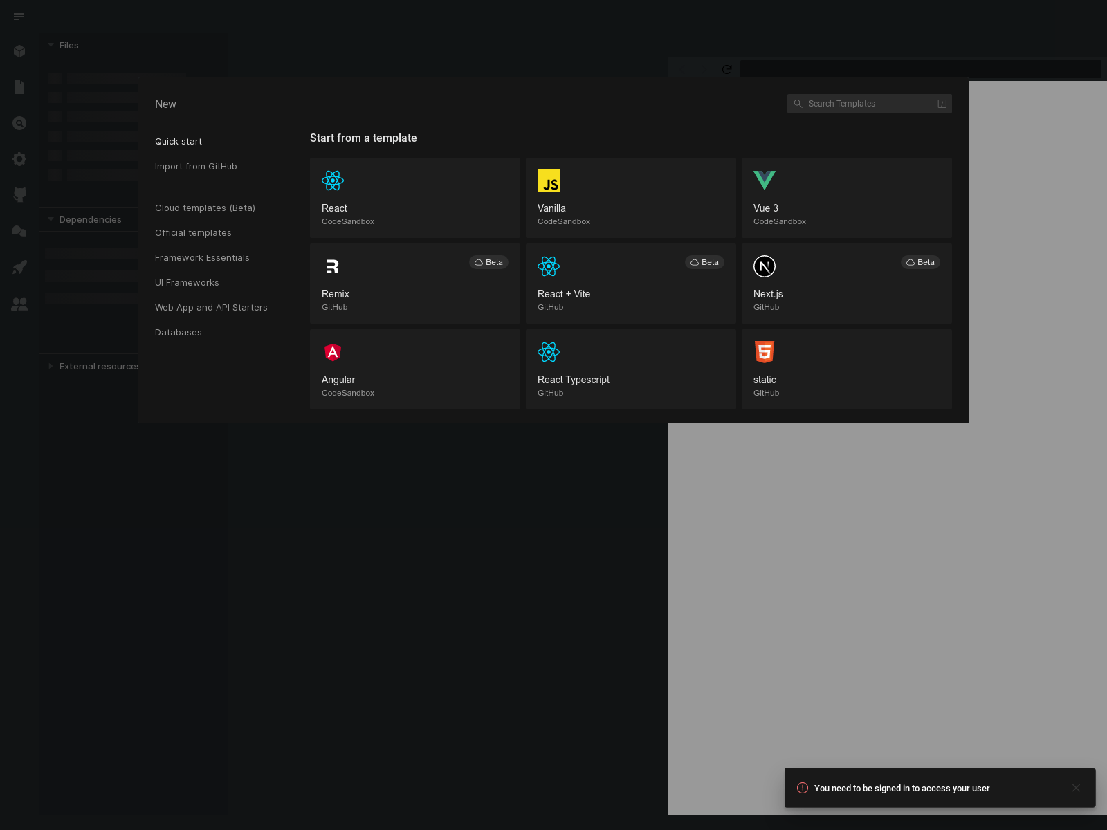This screenshot has width=1107, height=830.
Task: Click the Search Templates input field
Action: click(870, 104)
